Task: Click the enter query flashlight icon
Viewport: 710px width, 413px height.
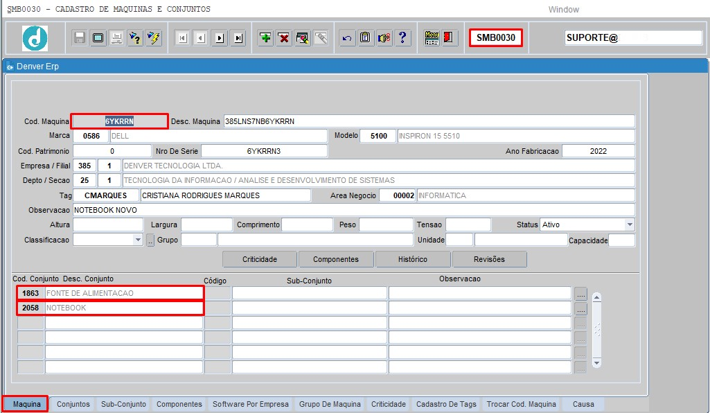Action: 135,37
